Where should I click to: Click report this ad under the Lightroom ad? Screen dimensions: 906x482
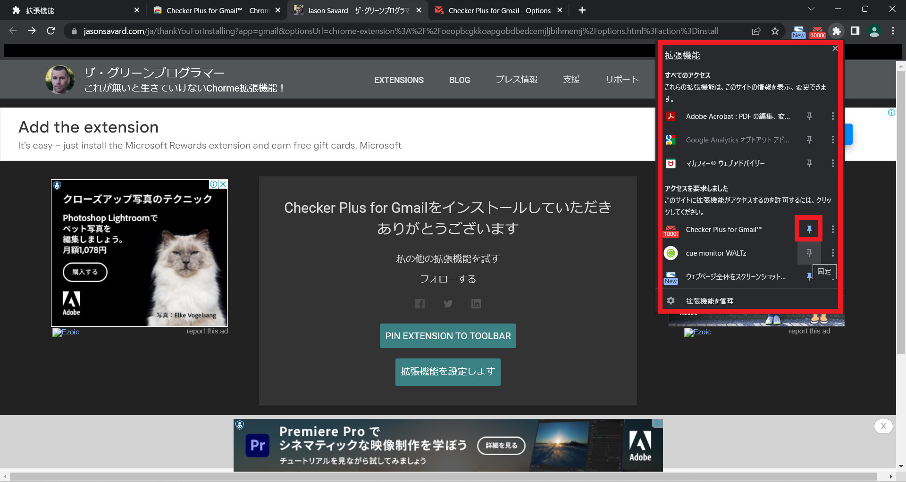[207, 331]
